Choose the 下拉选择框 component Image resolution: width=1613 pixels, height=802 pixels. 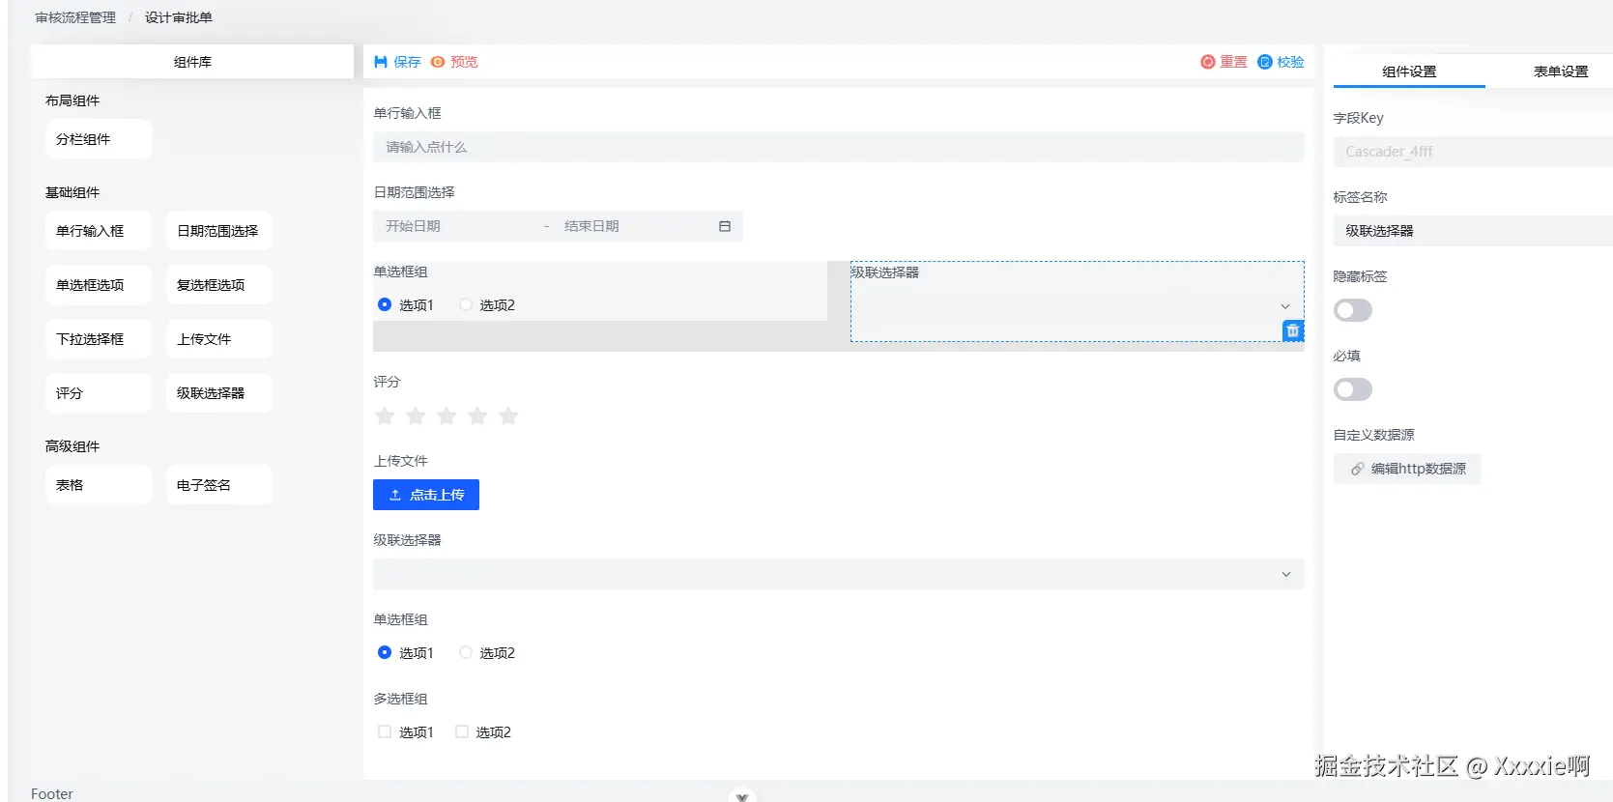[99, 339]
